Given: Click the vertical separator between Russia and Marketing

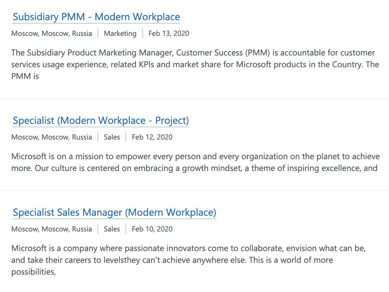Looking at the screenshot, I should tap(98, 33).
